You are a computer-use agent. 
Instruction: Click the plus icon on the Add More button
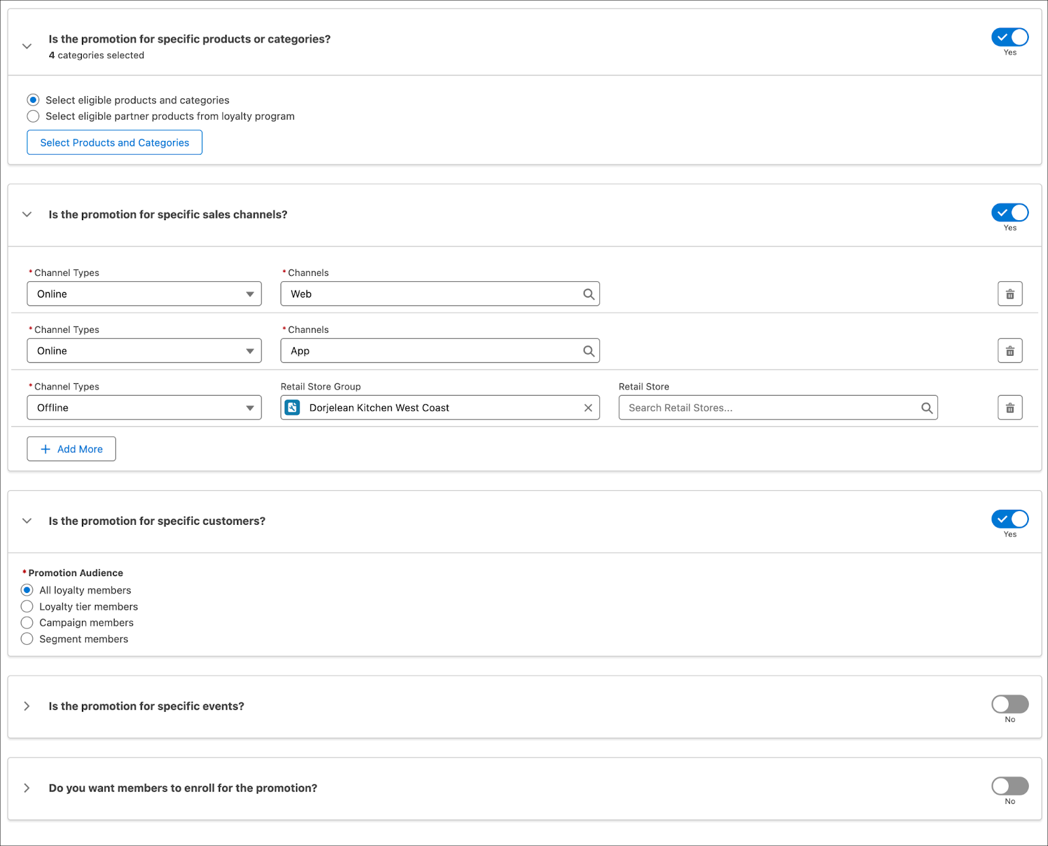click(x=45, y=449)
